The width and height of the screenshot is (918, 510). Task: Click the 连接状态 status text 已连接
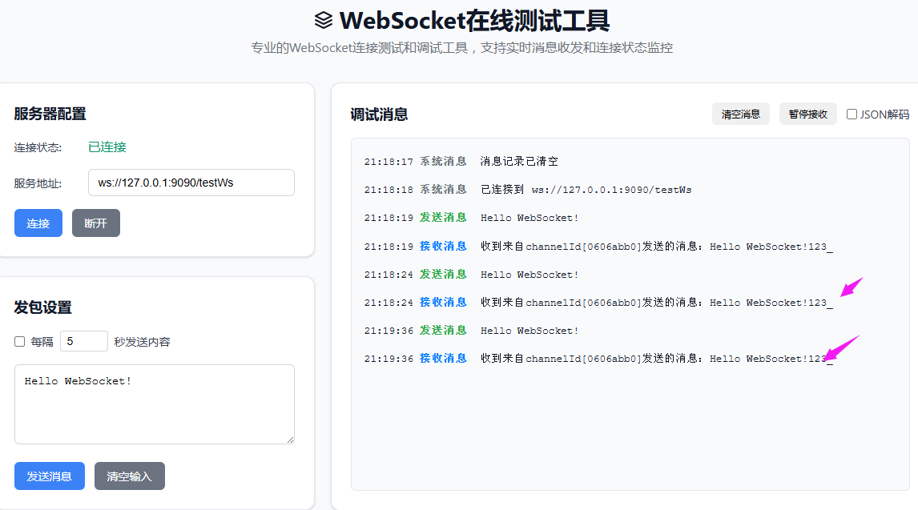pos(107,147)
